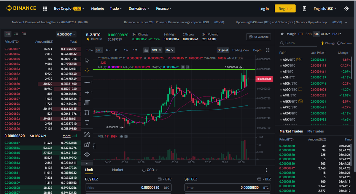This screenshot has width=356, height=194.
Task: Select the arrow cursor chart tool
Action: 87,60
